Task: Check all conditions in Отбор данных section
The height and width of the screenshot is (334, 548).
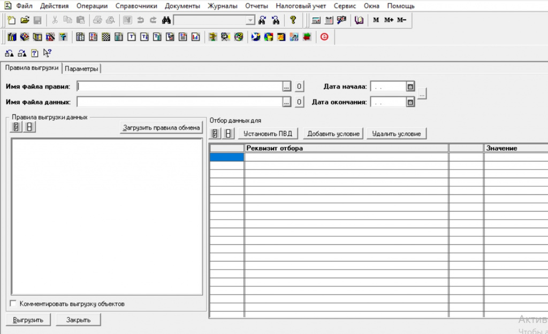Action: tap(215, 133)
